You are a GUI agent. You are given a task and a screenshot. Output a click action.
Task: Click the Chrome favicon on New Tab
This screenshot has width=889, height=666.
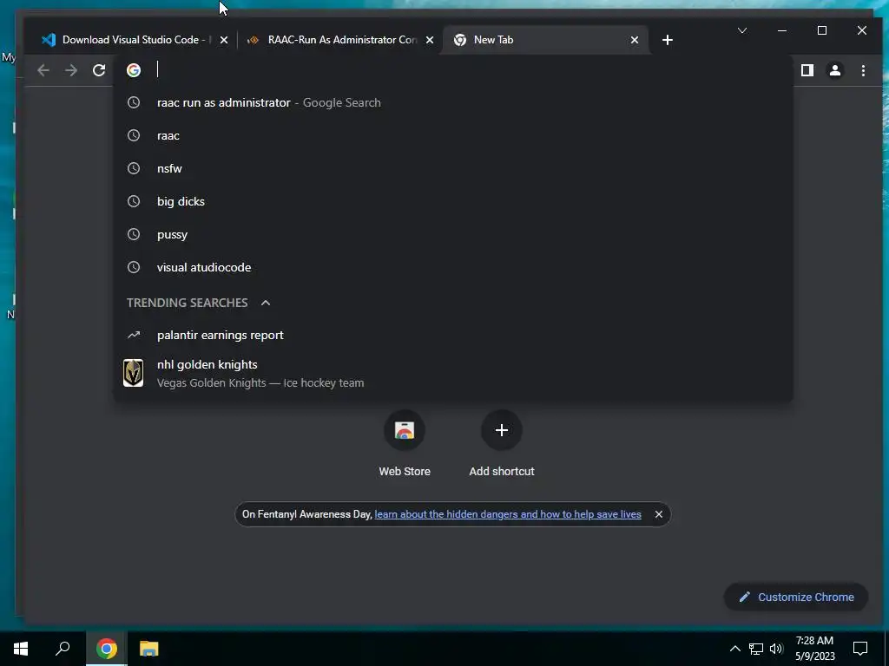460,40
